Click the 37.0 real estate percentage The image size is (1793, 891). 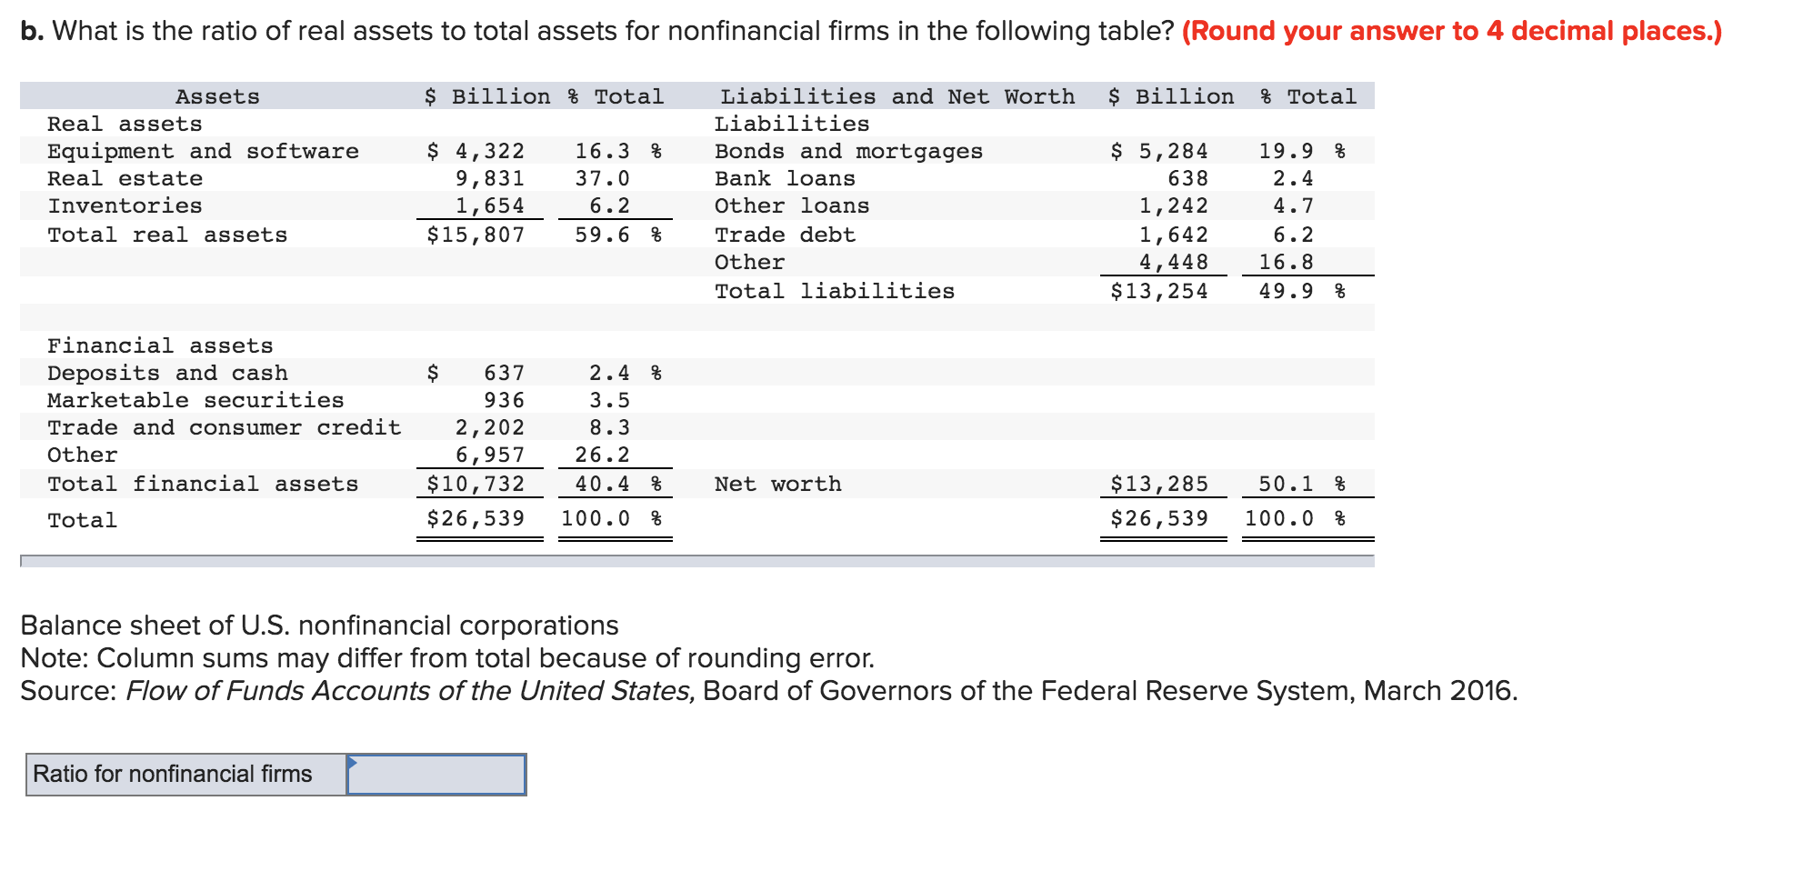[602, 178]
